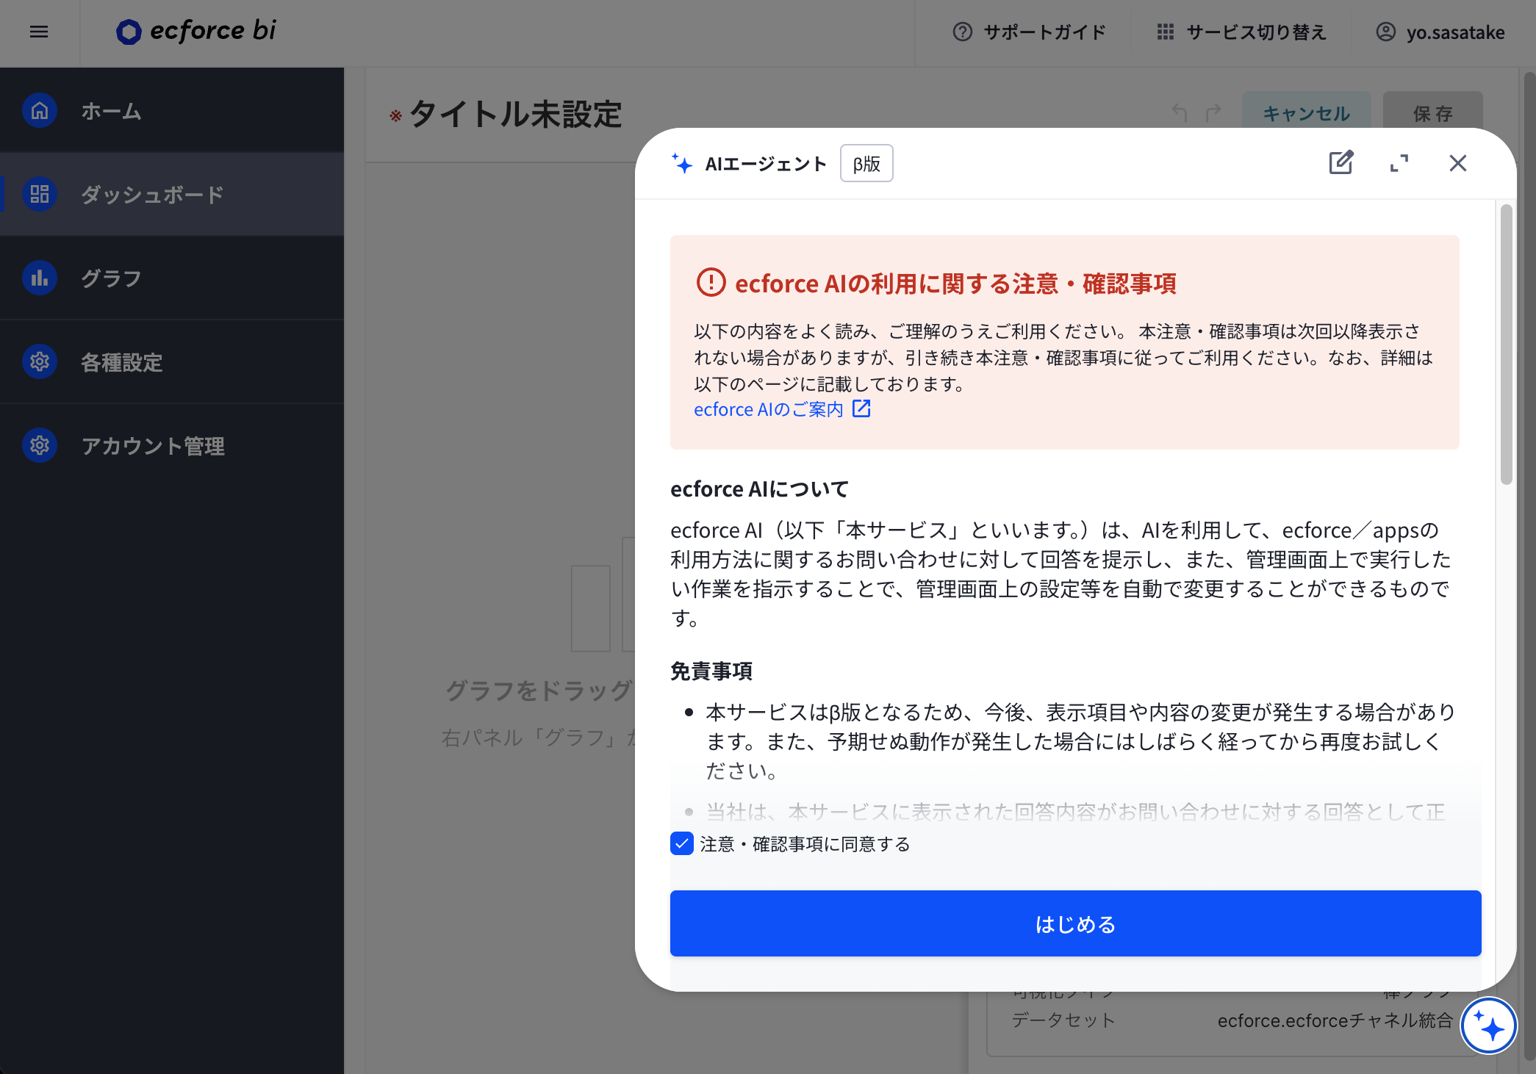The width and height of the screenshot is (1536, 1074).
Task: Click the 免責事項 heading
Action: pyautogui.click(x=711, y=671)
